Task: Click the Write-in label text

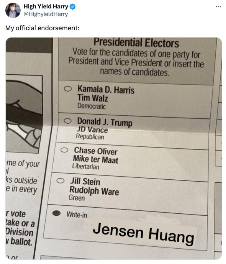Action: [77, 215]
